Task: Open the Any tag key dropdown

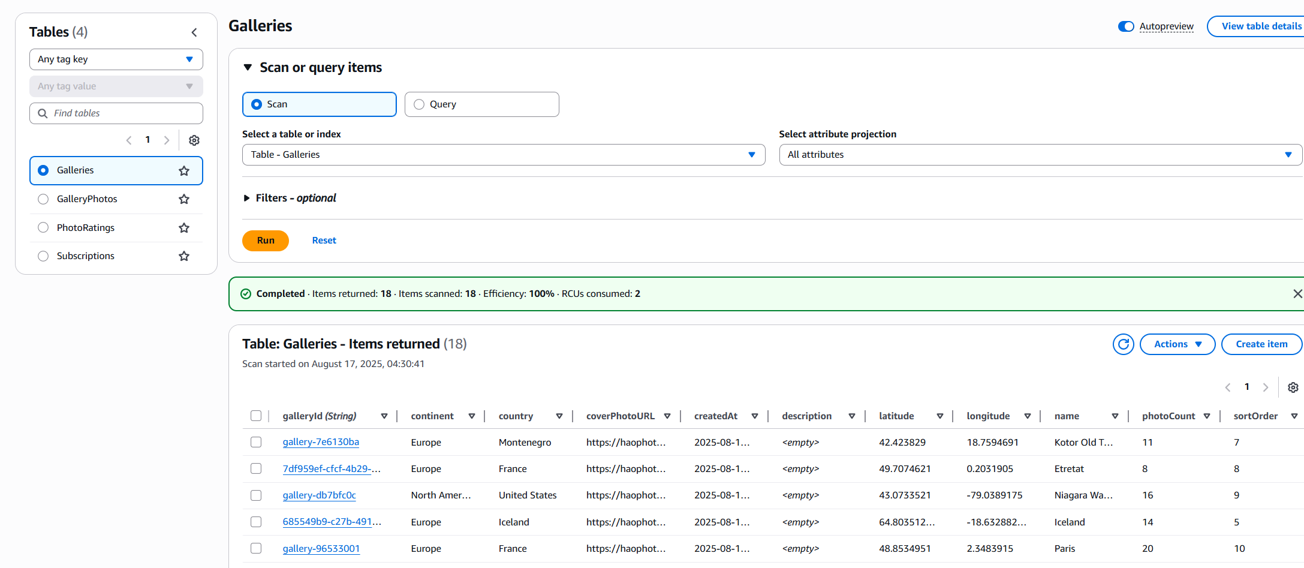Action: (x=116, y=59)
